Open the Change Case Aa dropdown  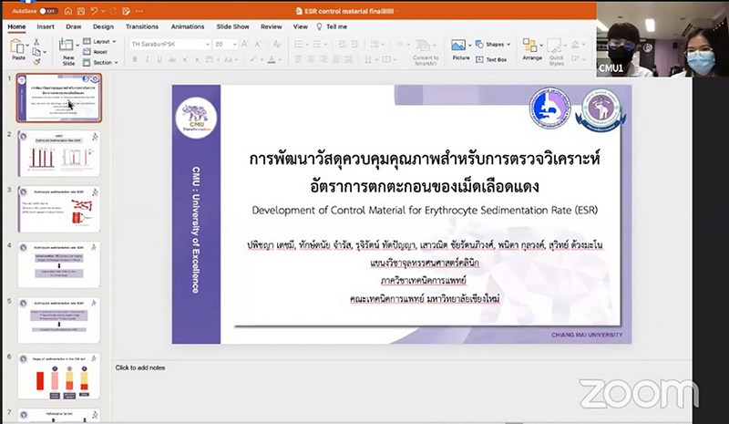pos(230,59)
